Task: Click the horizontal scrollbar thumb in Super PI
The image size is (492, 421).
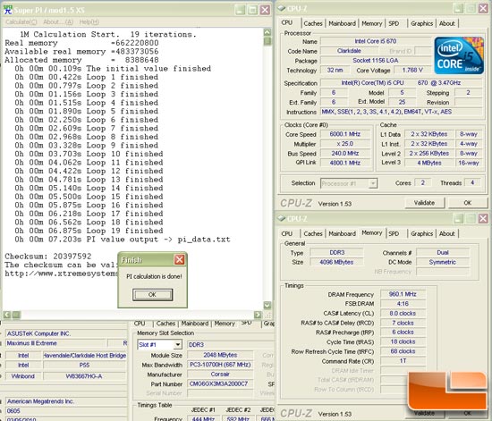Action: tap(16, 315)
